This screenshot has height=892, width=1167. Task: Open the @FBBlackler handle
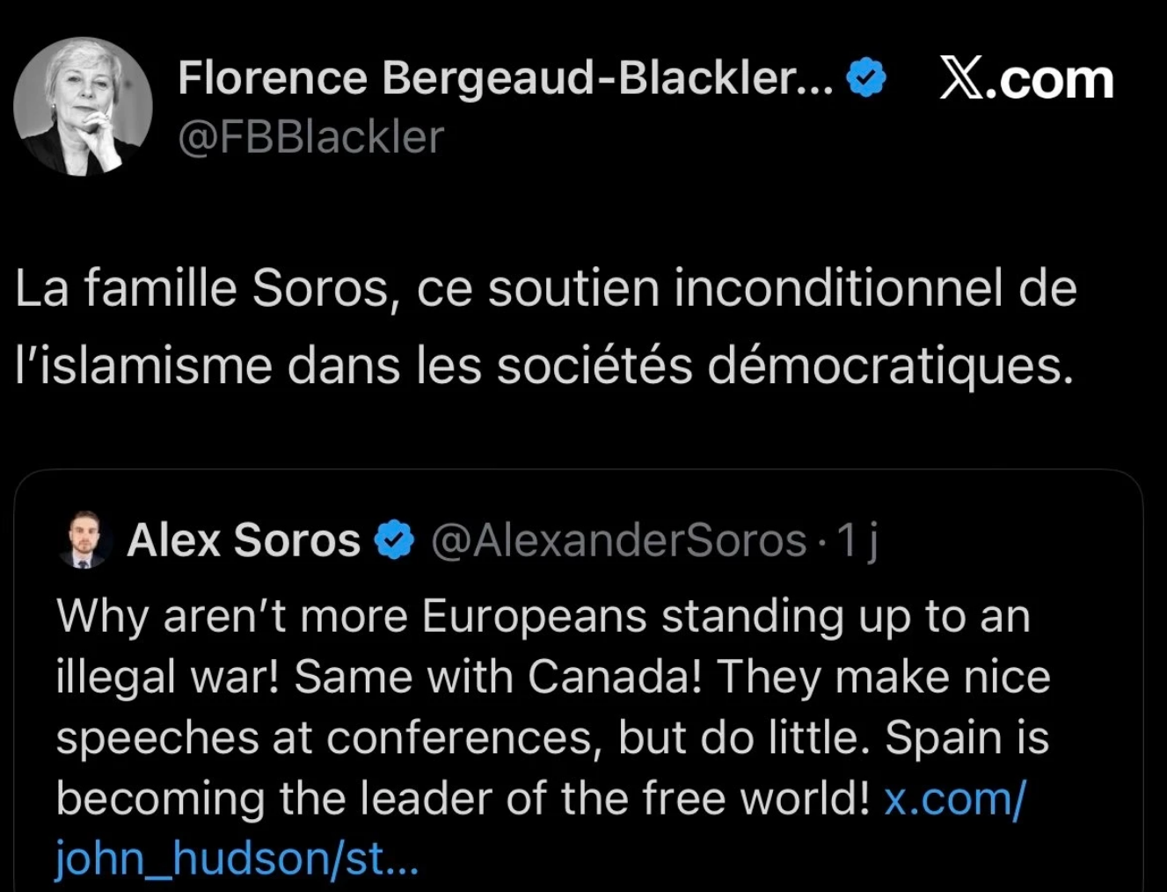point(310,137)
